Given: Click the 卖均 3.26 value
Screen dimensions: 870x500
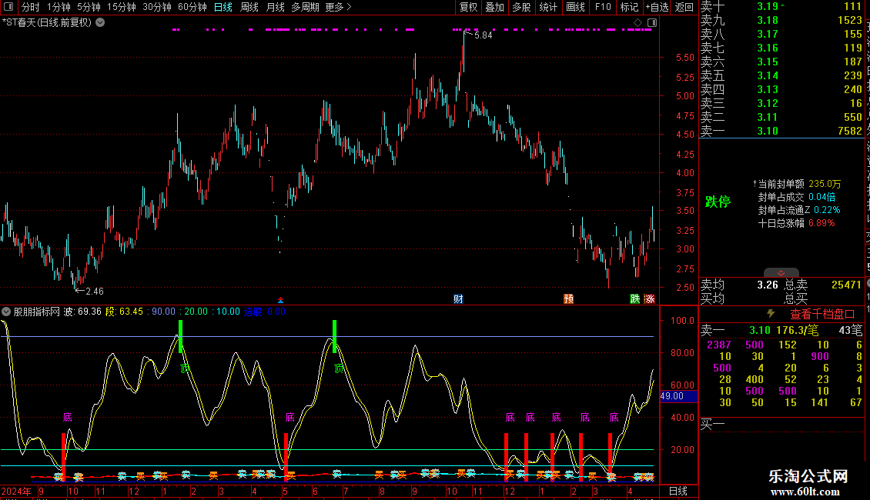Looking at the screenshot, I should click(x=768, y=285).
